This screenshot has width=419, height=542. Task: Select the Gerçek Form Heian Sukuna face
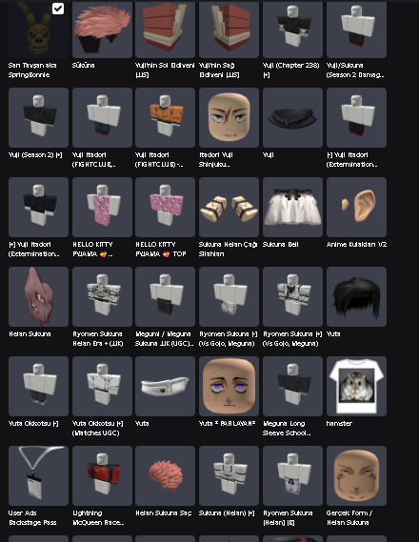356,475
